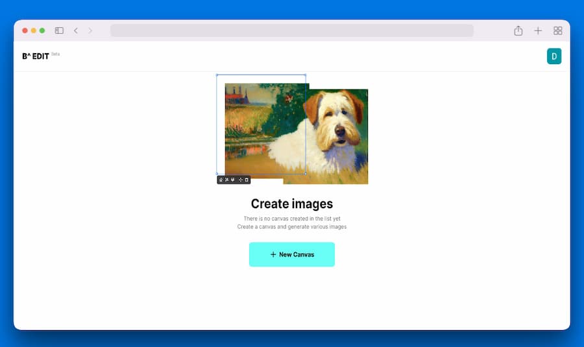
Task: Click the dog painting preview image
Action: click(x=296, y=134)
